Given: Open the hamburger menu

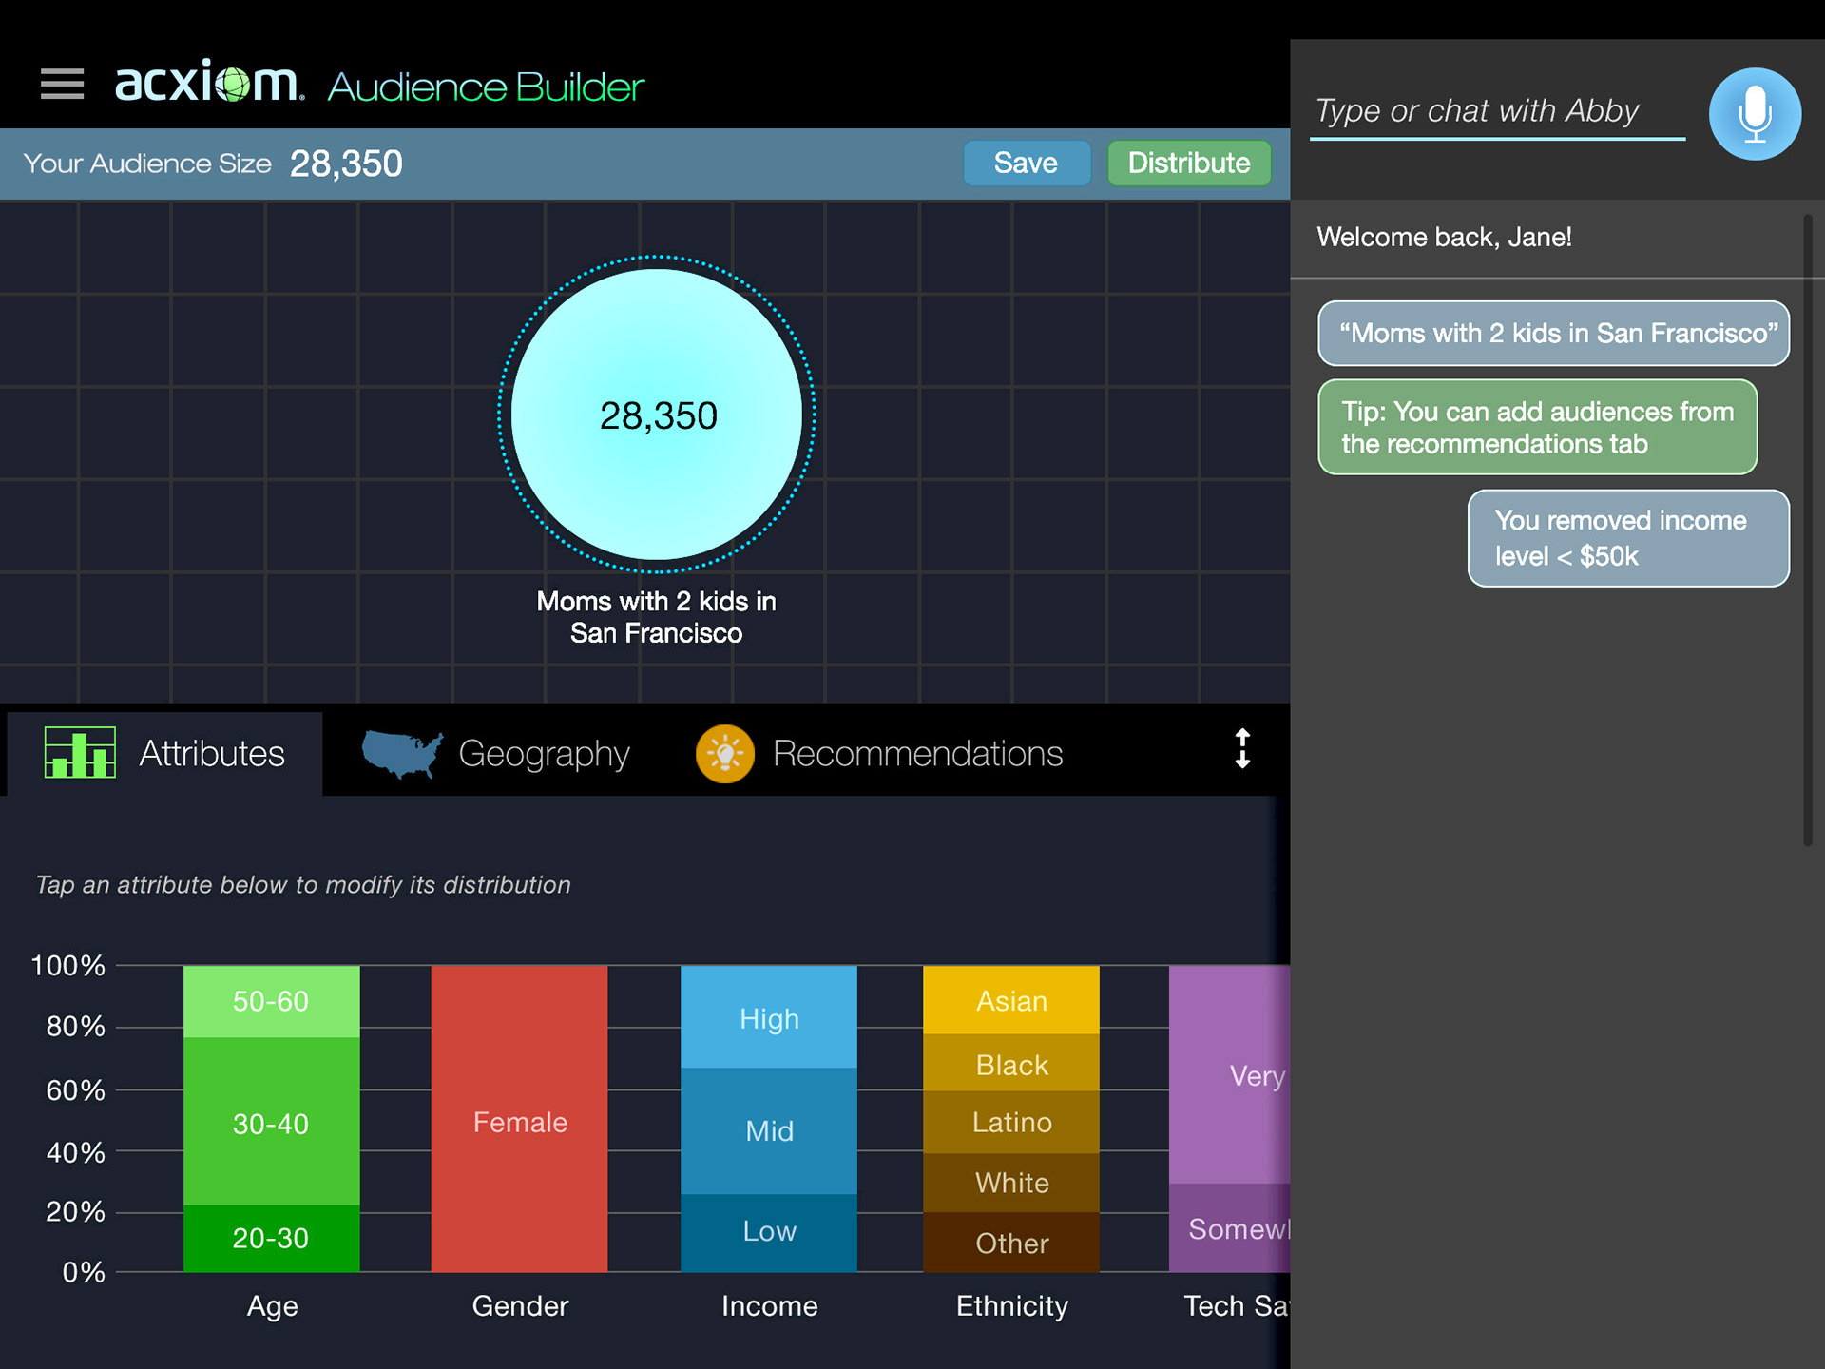Looking at the screenshot, I should [x=62, y=84].
